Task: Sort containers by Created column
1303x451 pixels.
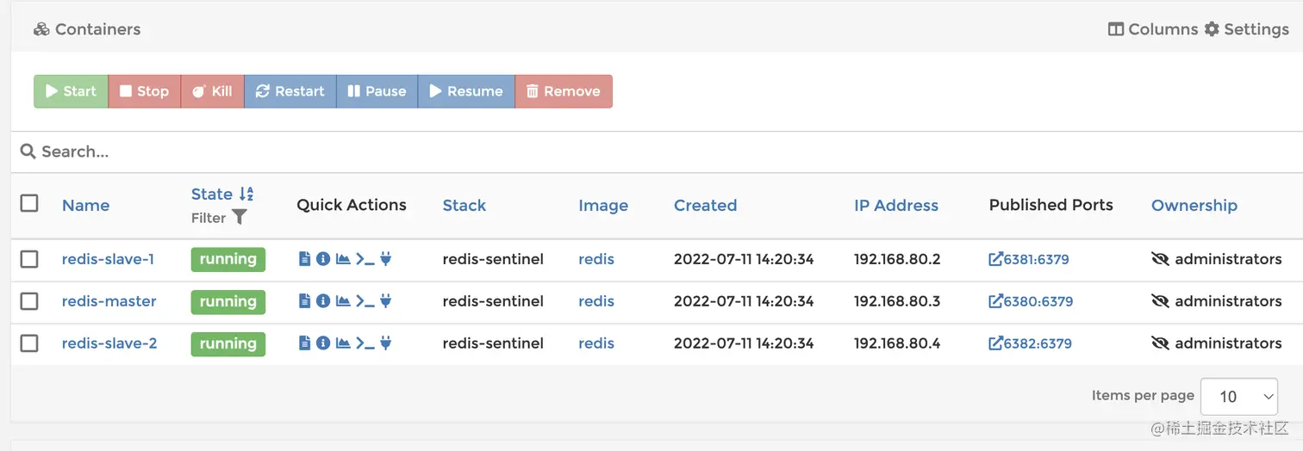Action: point(705,205)
